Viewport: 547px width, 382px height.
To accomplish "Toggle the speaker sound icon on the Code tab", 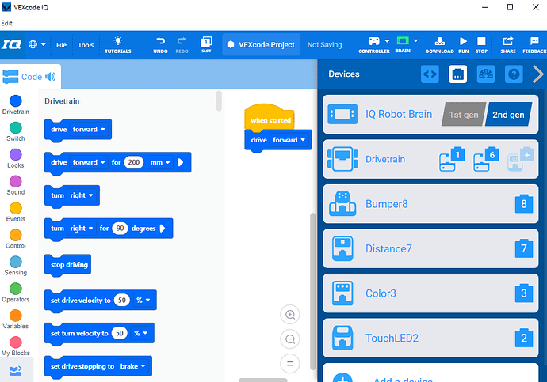I will point(51,77).
